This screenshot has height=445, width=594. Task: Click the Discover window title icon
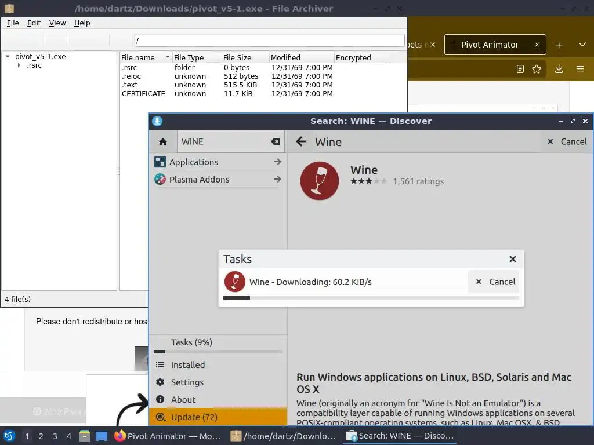[x=157, y=121]
